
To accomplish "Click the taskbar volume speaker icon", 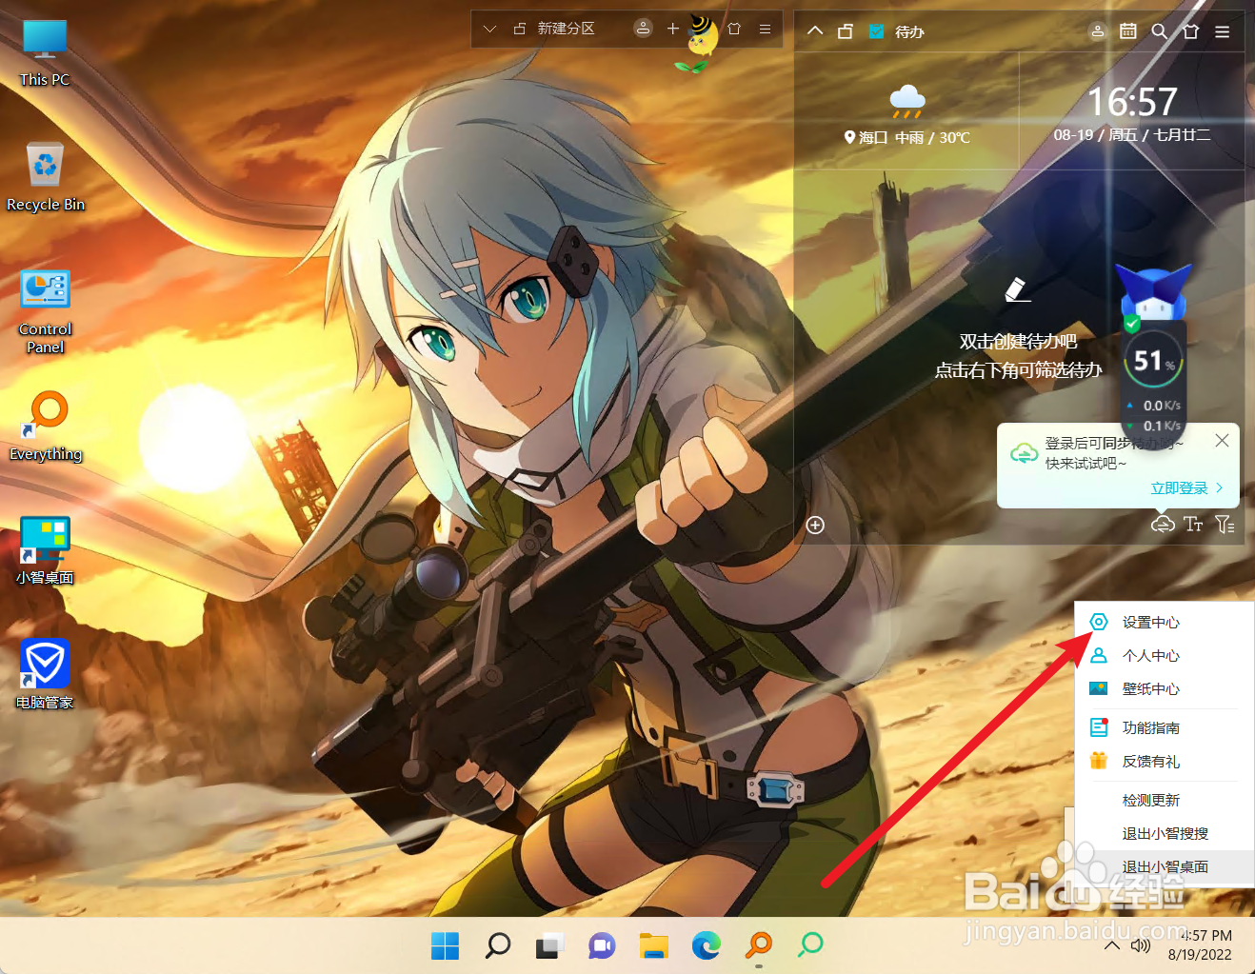I will 1141,945.
